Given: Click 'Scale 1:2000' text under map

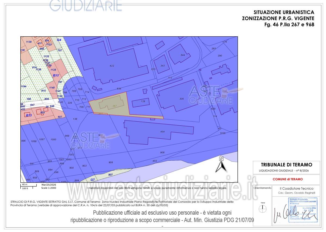Looking at the screenshot, I should pyautogui.click(x=49, y=188).
